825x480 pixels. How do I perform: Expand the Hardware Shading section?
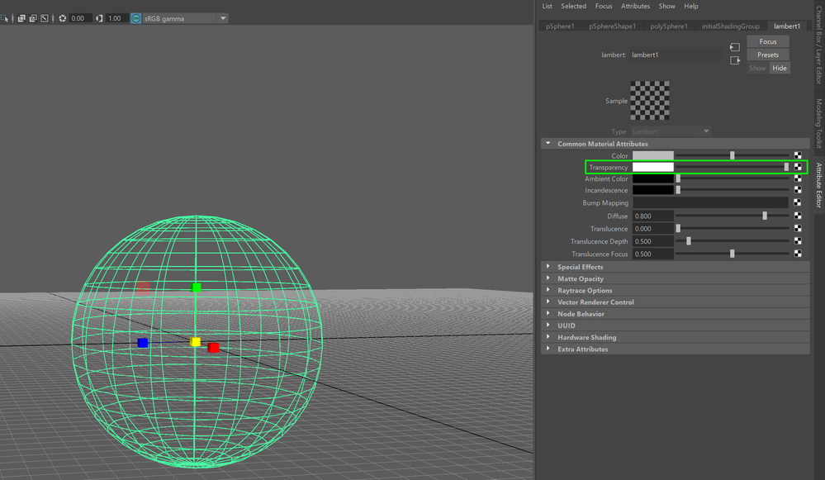click(x=548, y=337)
